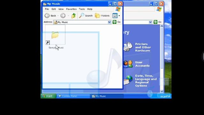Maximize the My Music window
The height and width of the screenshot is (115, 204).
click(x=115, y=4)
